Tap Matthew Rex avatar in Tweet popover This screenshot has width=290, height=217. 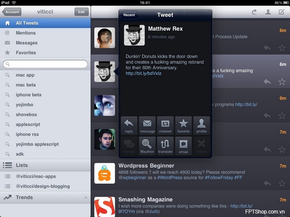pos(134,35)
